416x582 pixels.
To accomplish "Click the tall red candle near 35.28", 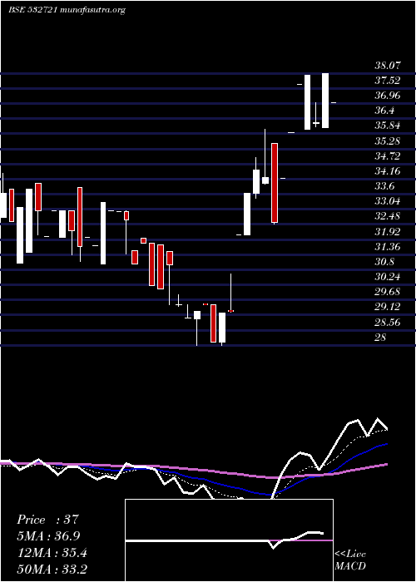I will pyautogui.click(x=275, y=183).
